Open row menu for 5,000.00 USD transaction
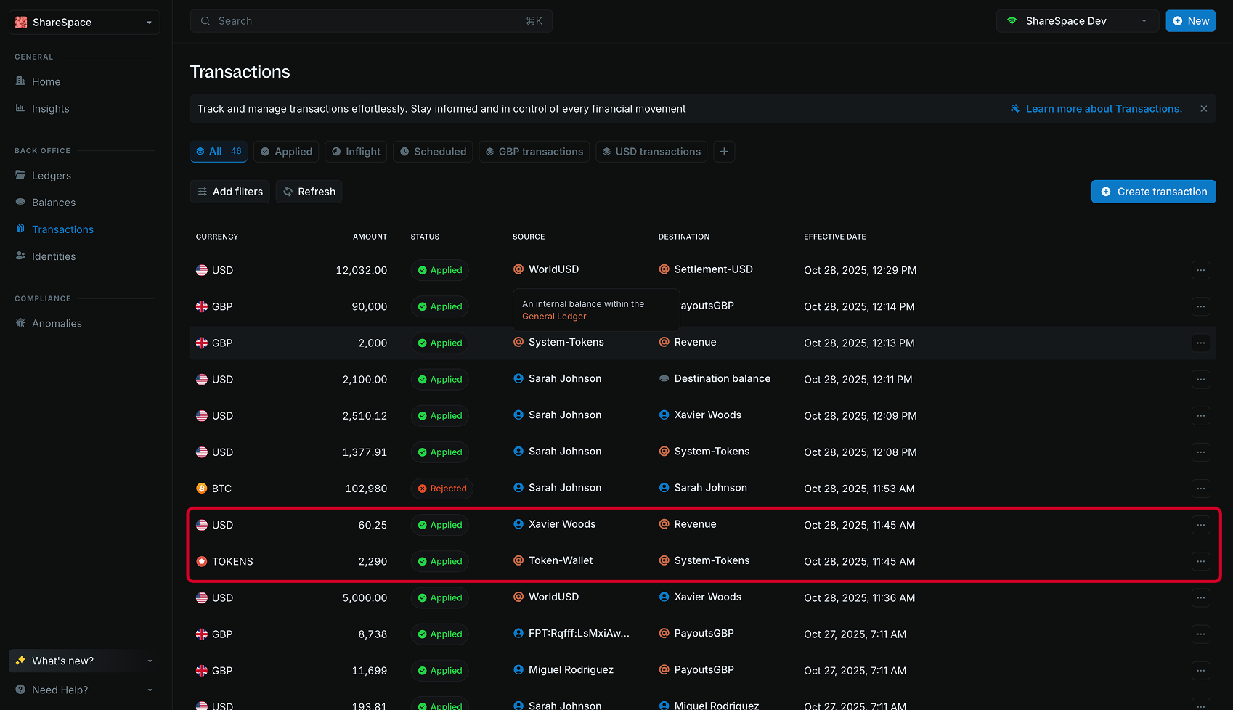Screen dimensions: 1233x710 click(1201, 597)
